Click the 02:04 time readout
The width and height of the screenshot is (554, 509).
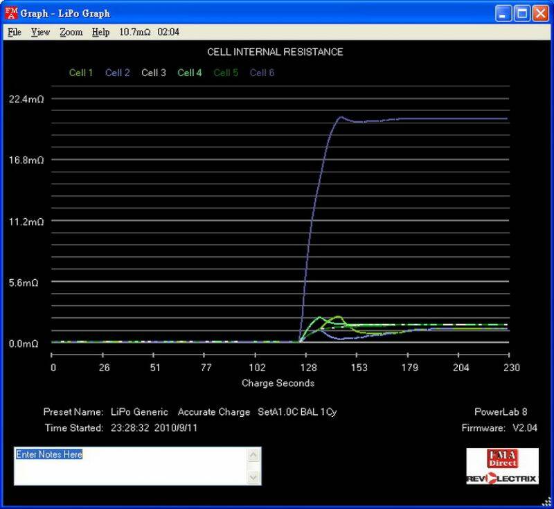click(168, 32)
